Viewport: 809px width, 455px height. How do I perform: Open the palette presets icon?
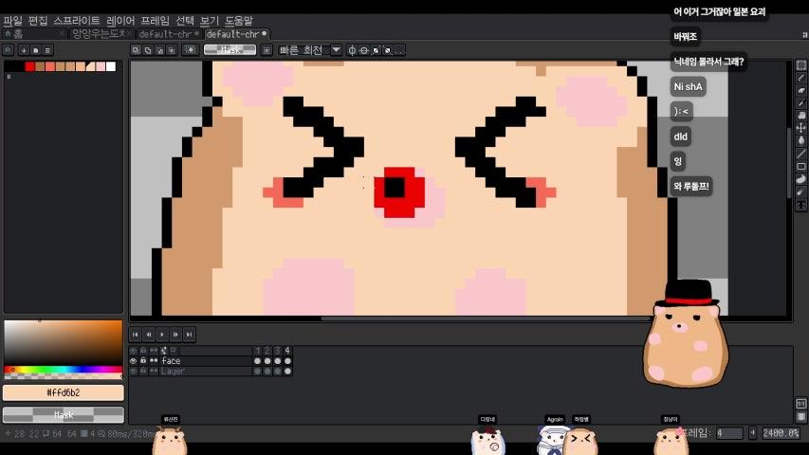pyautogui.click(x=36, y=50)
